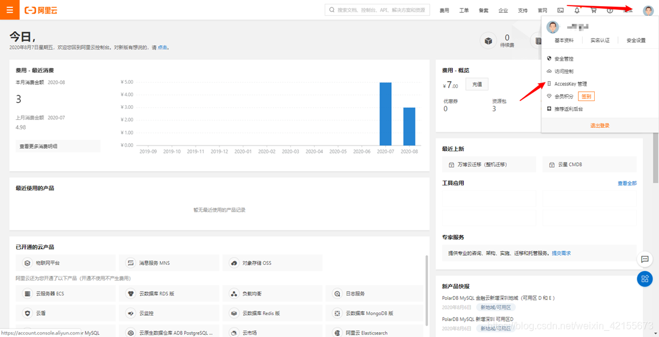Screen dimensions: 659x337
Task: Open 支持 in top navigation
Action: 523,10
